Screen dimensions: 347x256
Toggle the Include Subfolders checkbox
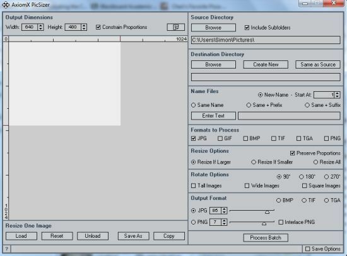point(247,28)
